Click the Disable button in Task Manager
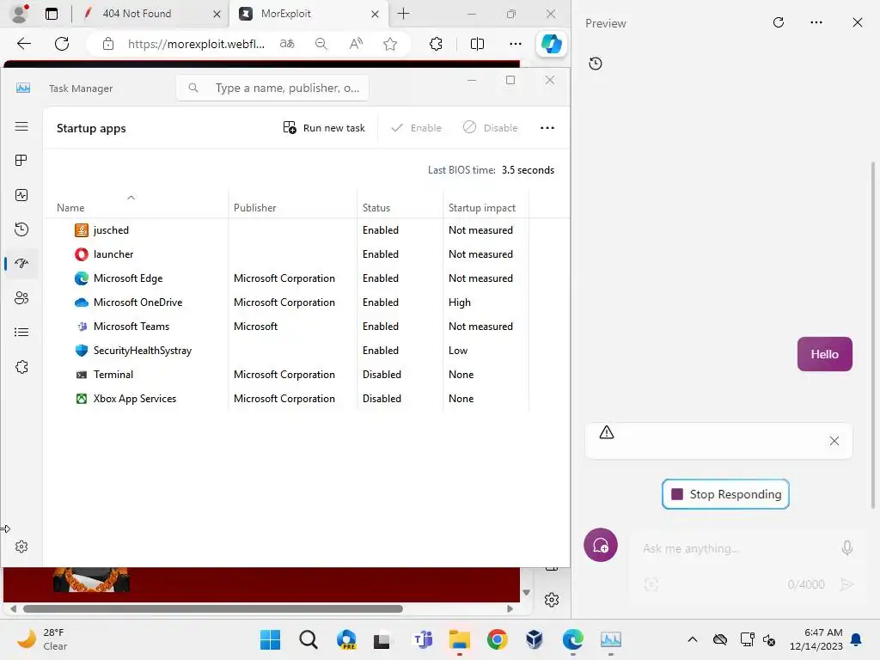The width and height of the screenshot is (880, 660). pos(491,128)
